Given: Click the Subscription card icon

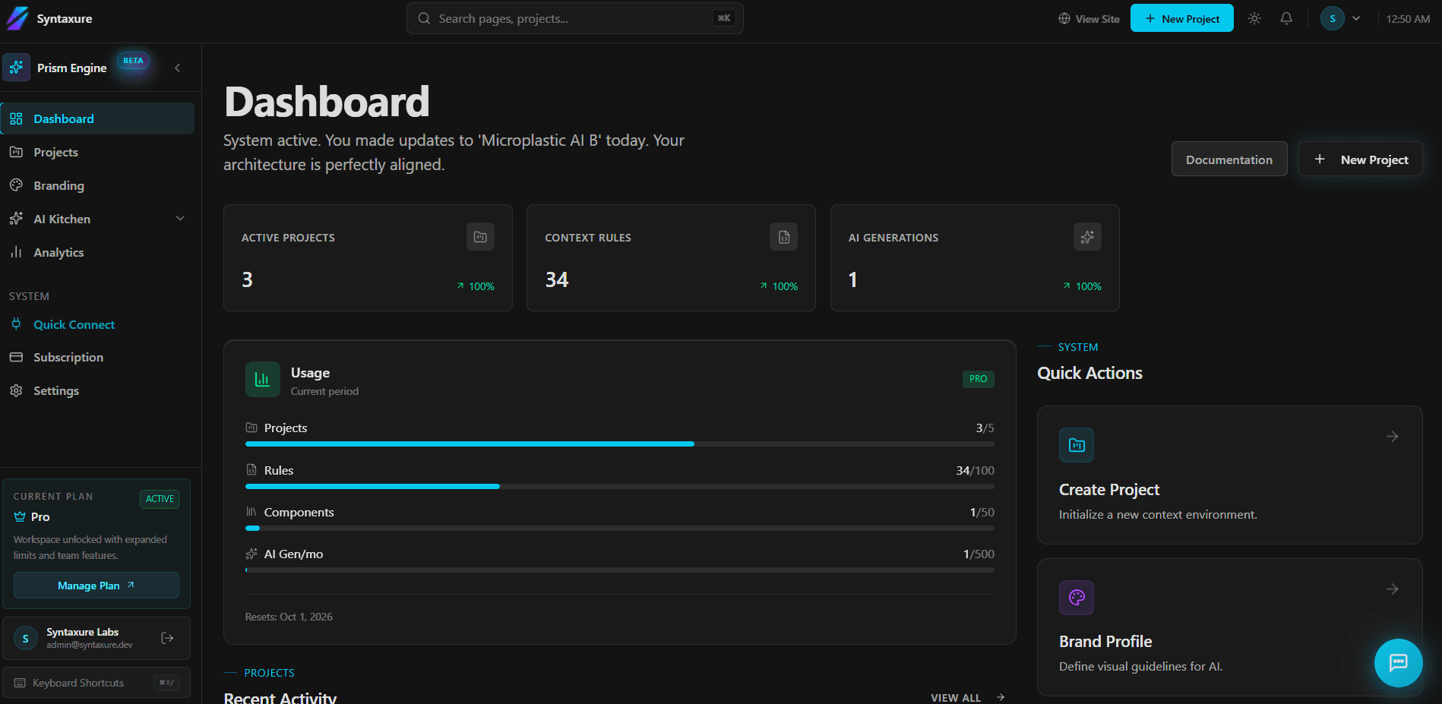Looking at the screenshot, I should point(16,357).
